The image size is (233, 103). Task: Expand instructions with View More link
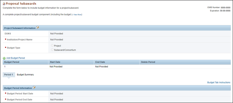[x=77, y=15]
